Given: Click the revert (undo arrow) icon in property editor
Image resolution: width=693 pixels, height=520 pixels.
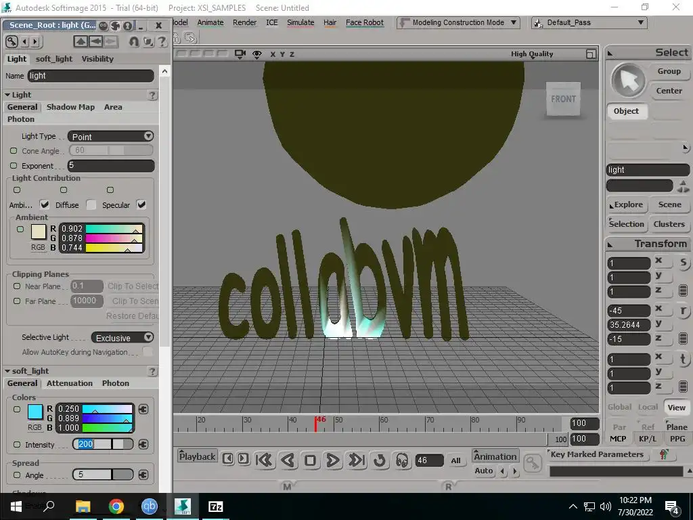Looking at the screenshot, I should [x=134, y=41].
